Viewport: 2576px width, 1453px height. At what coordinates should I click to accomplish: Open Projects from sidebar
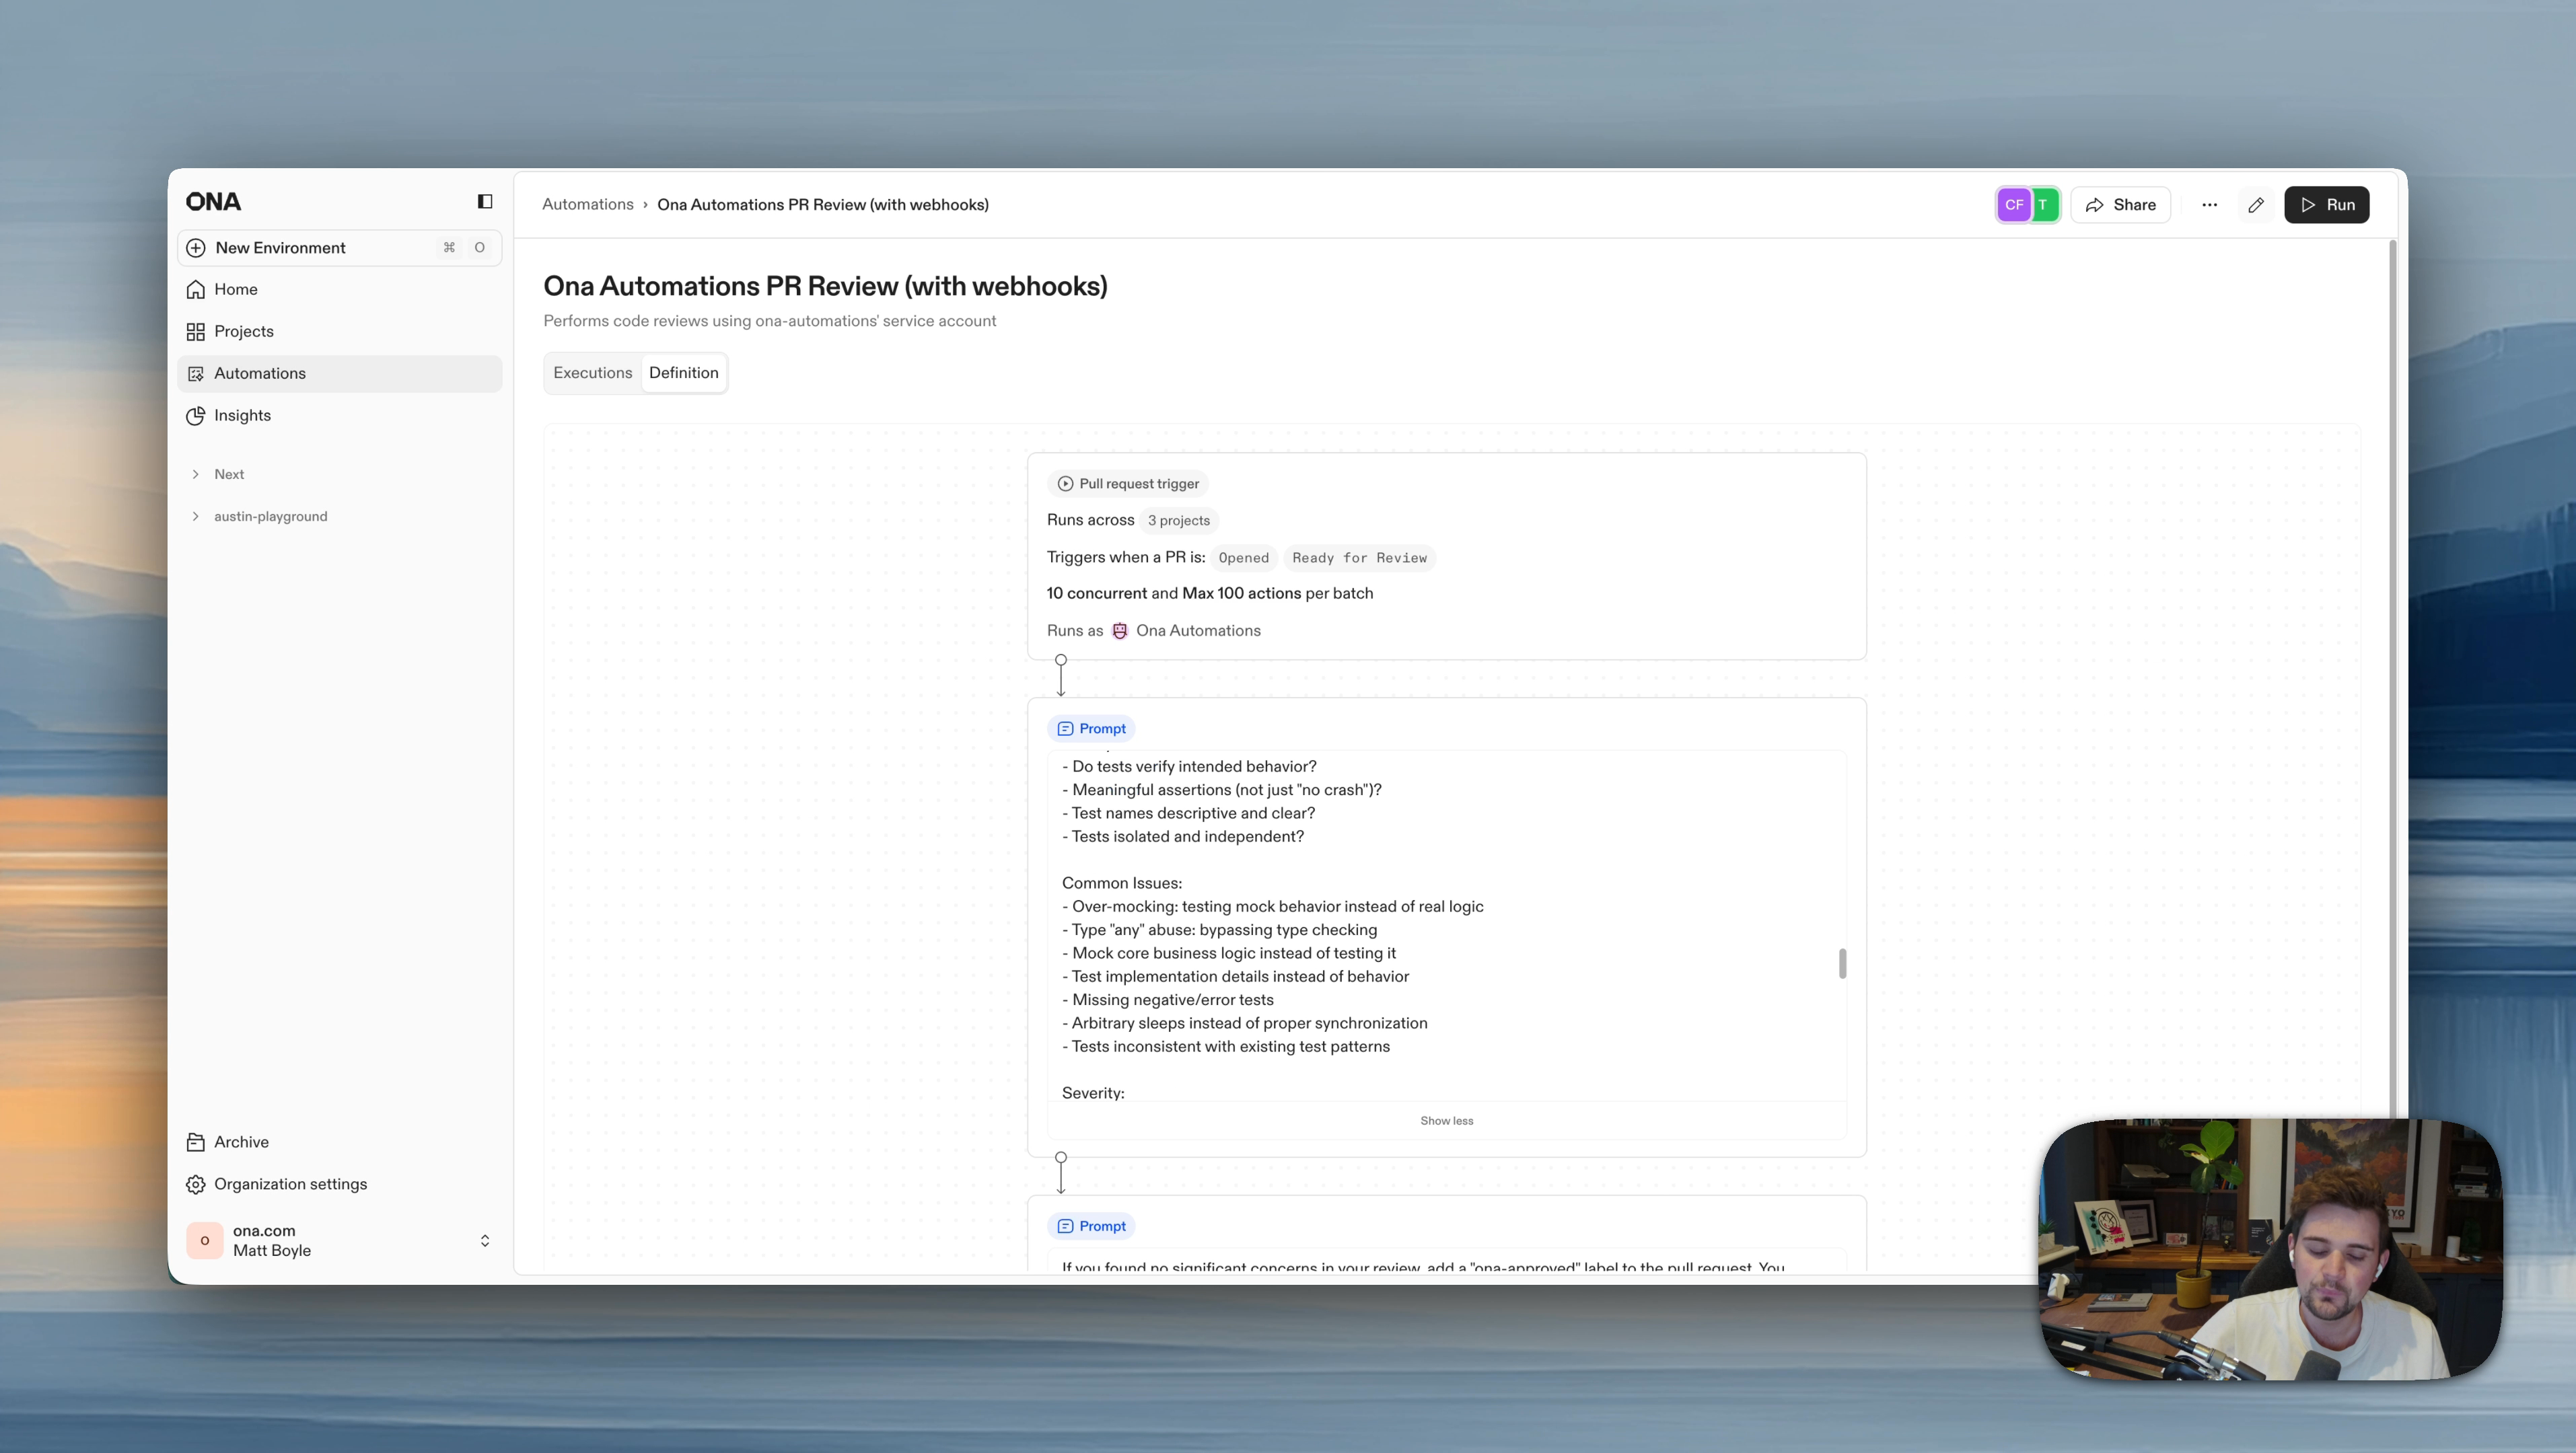243,332
